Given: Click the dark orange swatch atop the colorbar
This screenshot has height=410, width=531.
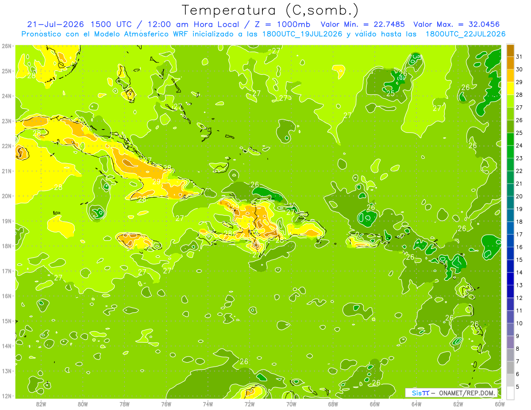Looking at the screenshot, I should tap(510, 51).
